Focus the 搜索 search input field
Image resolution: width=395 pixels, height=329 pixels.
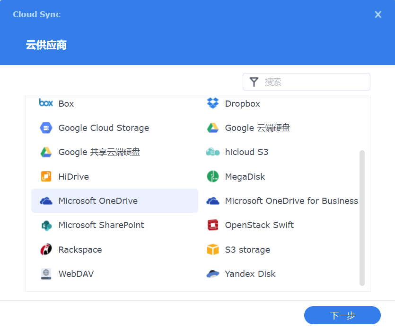[307, 82]
